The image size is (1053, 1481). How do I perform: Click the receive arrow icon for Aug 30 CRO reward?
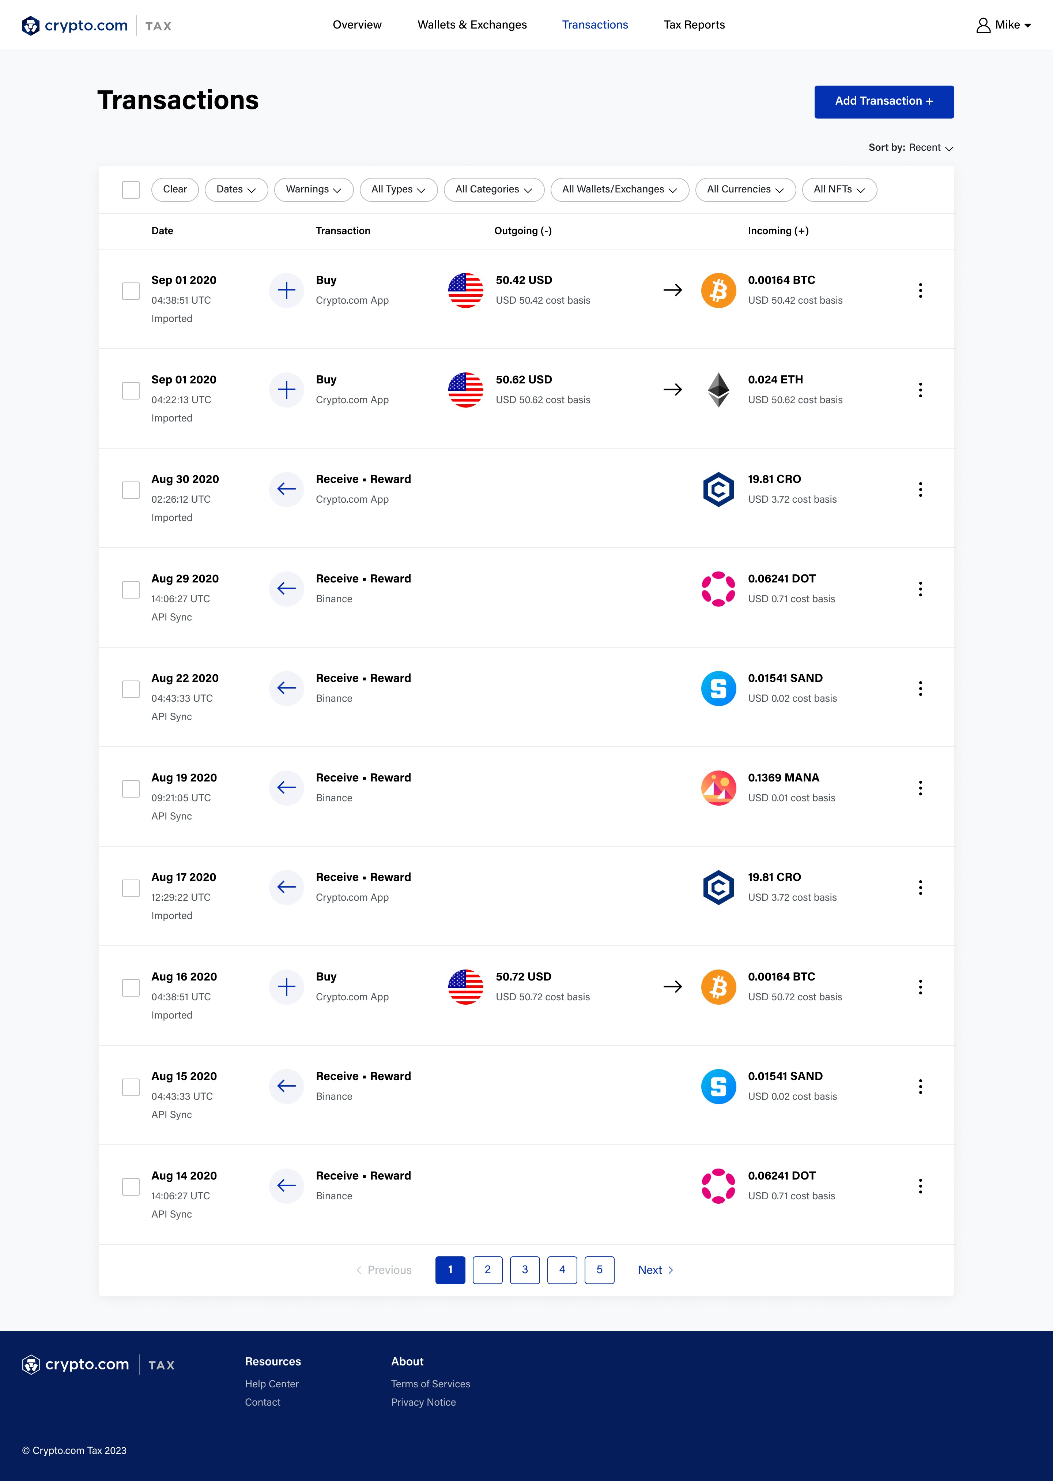coord(286,489)
